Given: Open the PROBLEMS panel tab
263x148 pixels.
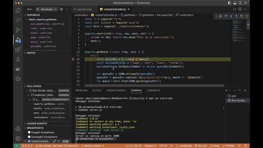Looking at the screenshot, I should click(x=81, y=90).
